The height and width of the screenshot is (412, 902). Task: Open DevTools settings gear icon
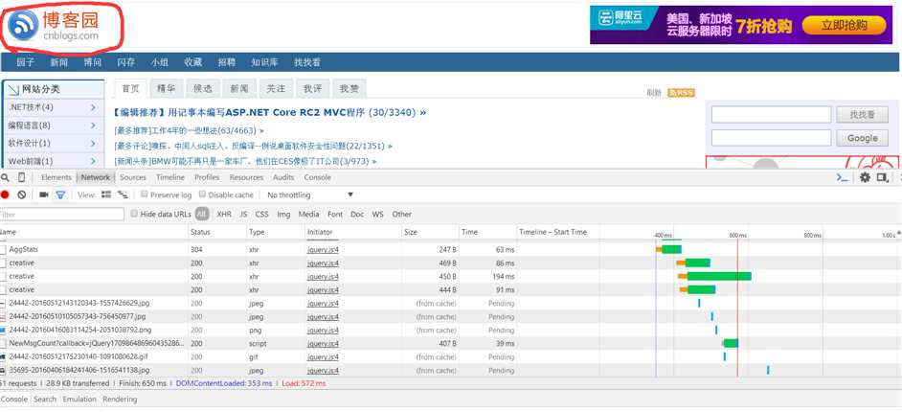865,177
